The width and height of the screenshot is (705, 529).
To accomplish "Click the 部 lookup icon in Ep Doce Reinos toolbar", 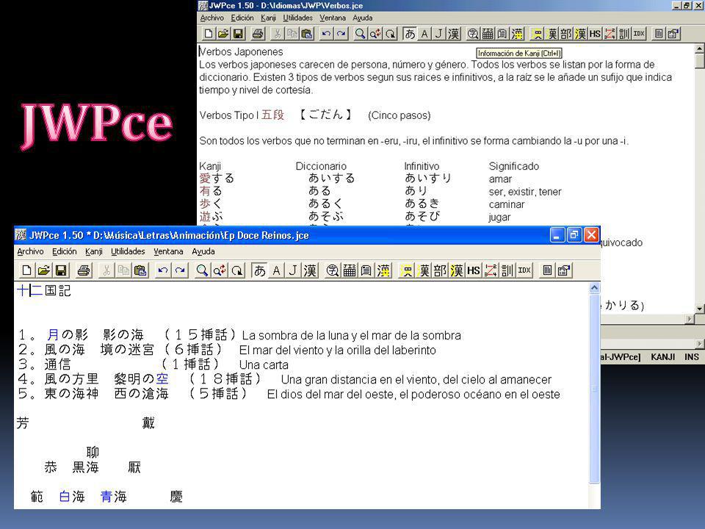I will tap(440, 270).
